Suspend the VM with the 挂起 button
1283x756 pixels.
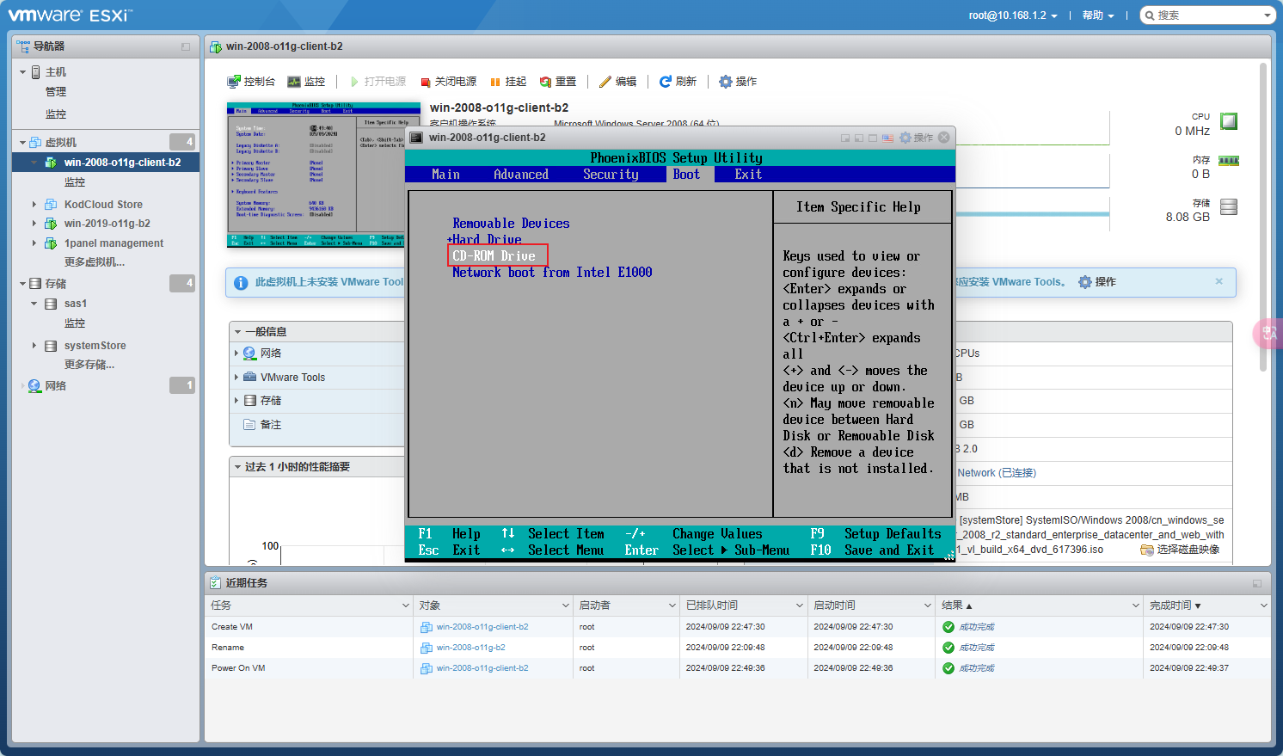click(x=508, y=82)
